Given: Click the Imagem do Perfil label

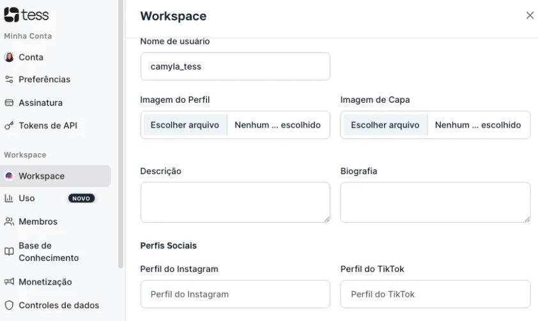Looking at the screenshot, I should pos(175,100).
